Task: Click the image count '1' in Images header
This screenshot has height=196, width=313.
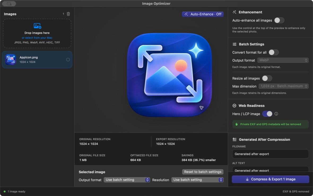Action: coord(63,14)
